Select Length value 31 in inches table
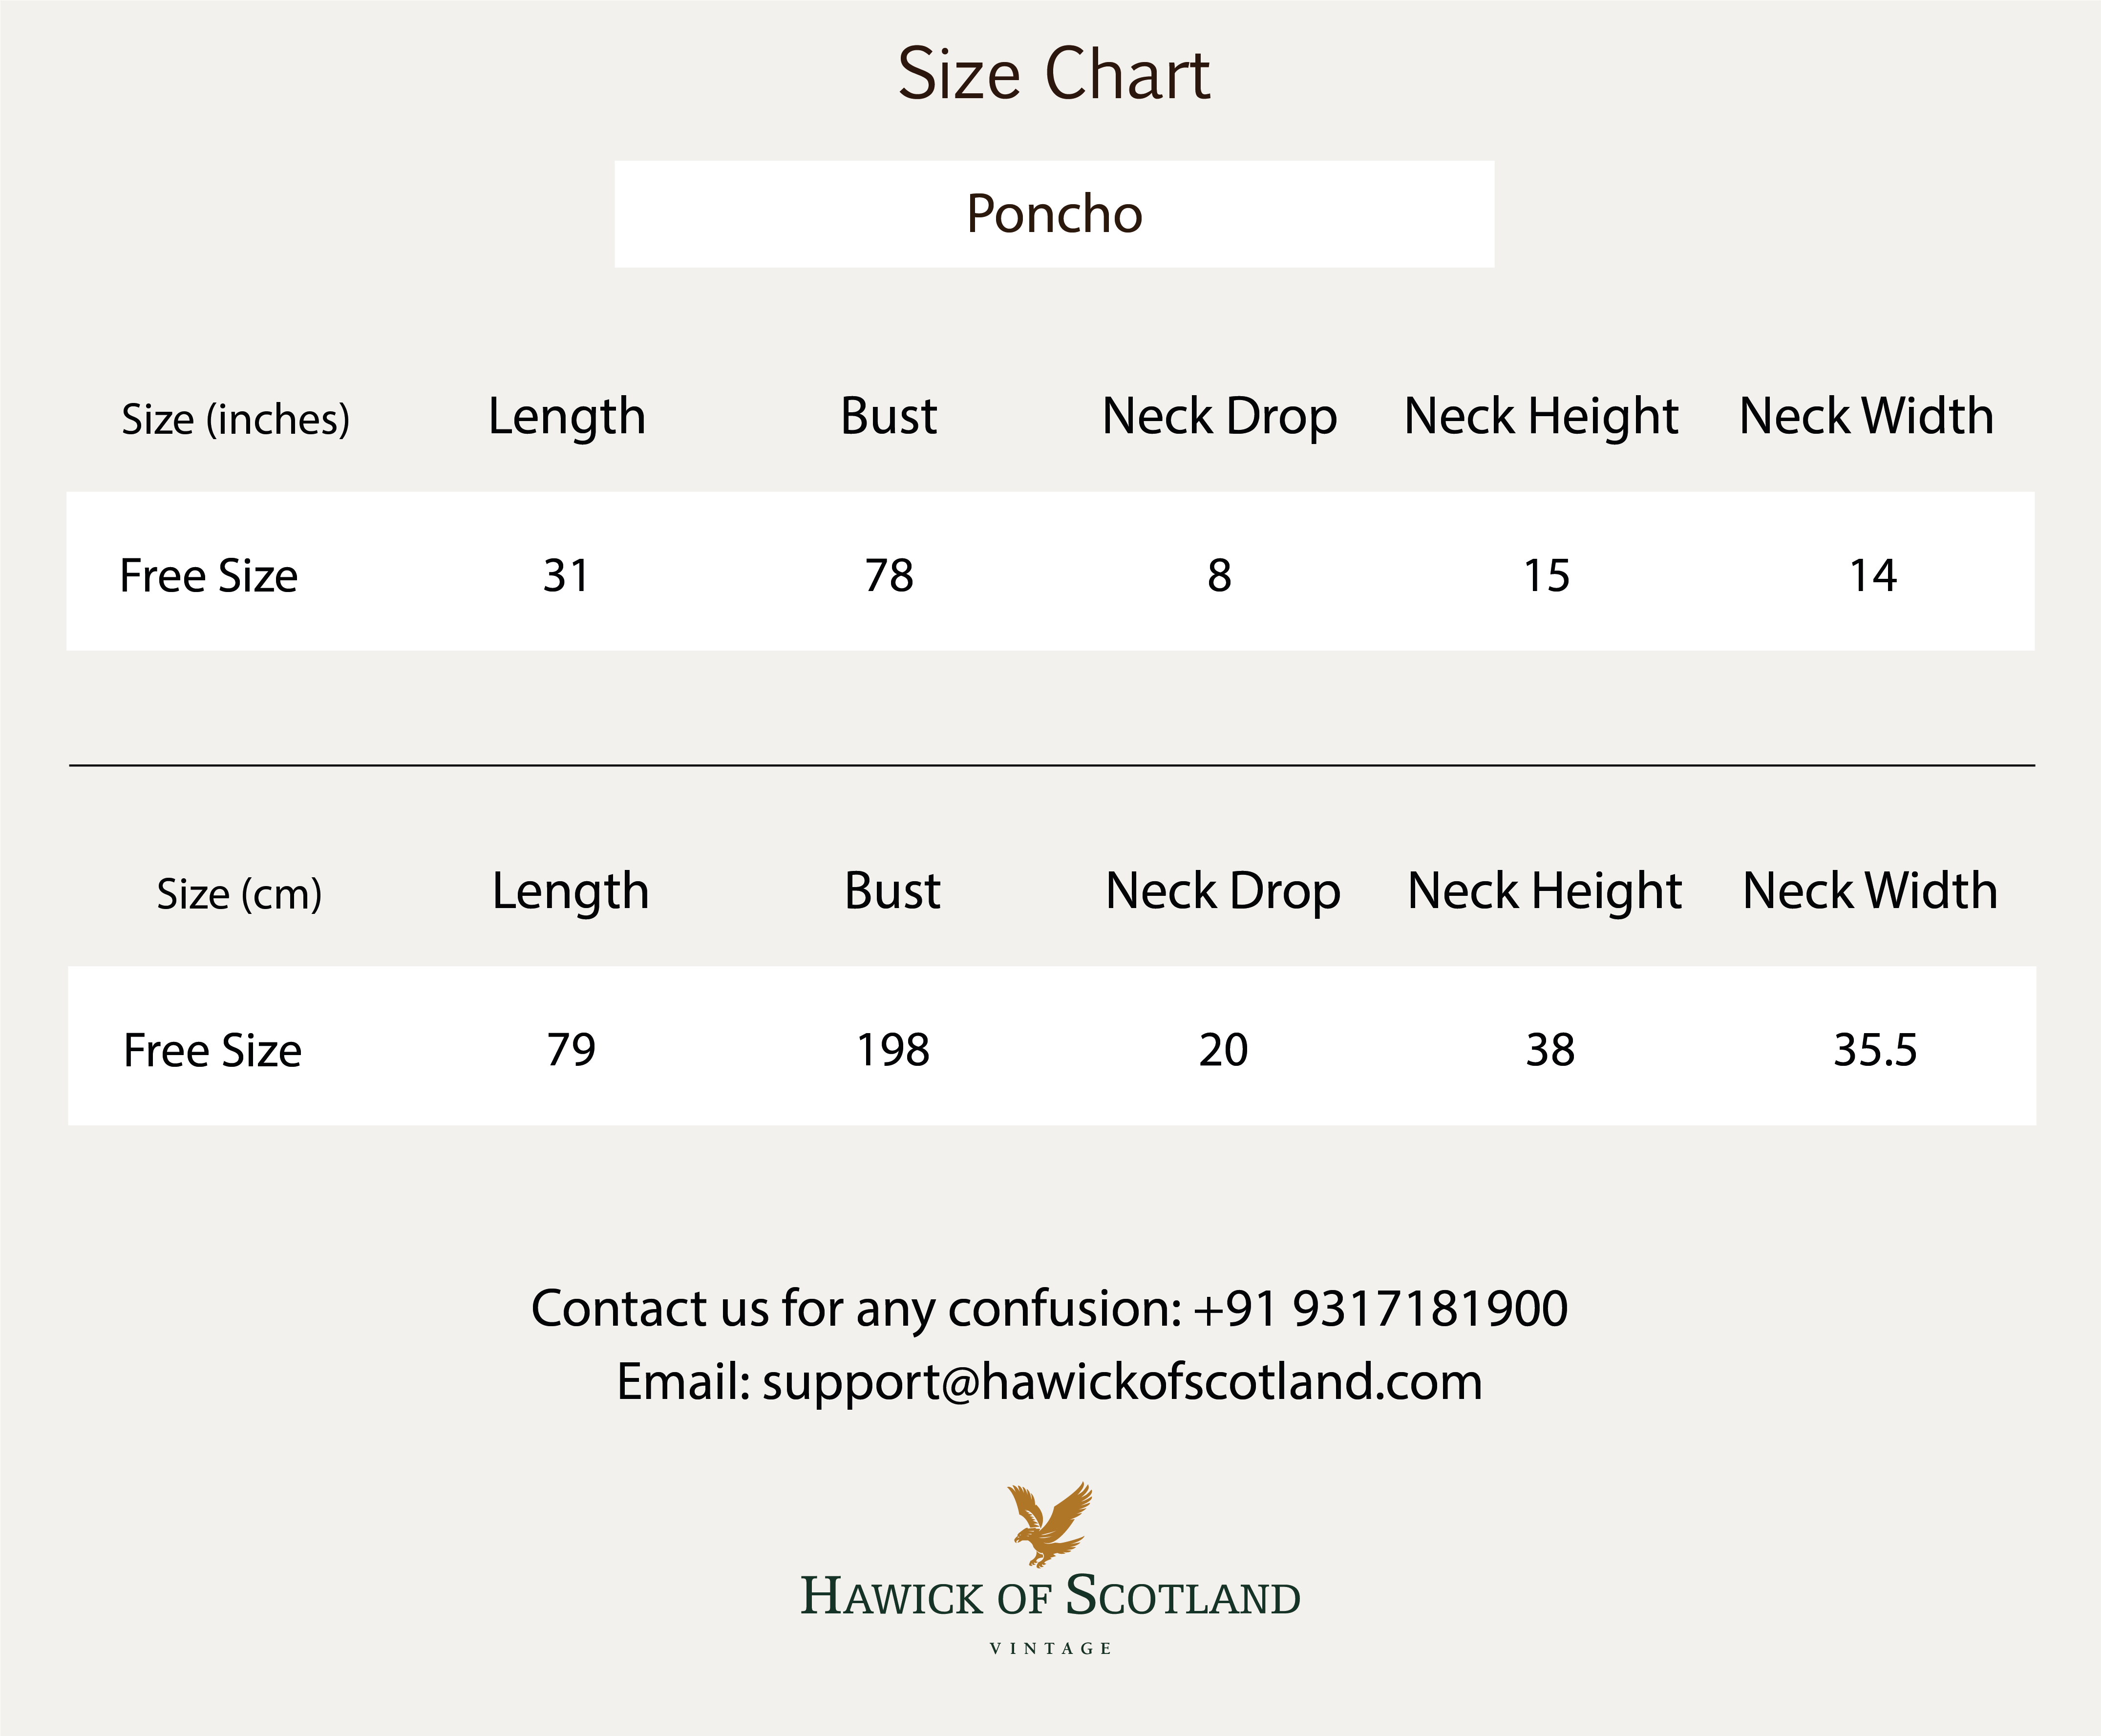 click(x=566, y=575)
